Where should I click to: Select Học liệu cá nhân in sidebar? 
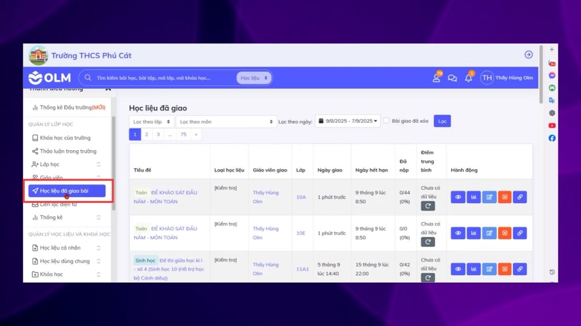coord(65,248)
